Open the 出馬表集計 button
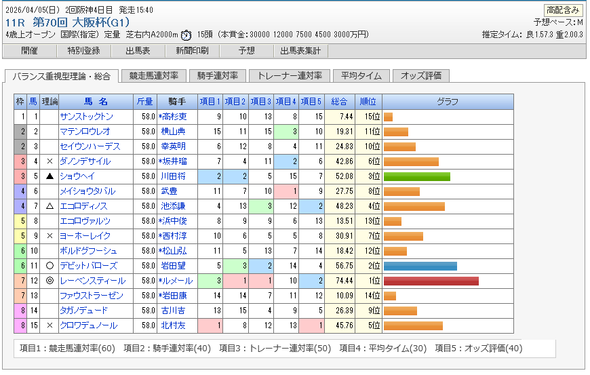Screen dimensions: 590x375 point(300,51)
